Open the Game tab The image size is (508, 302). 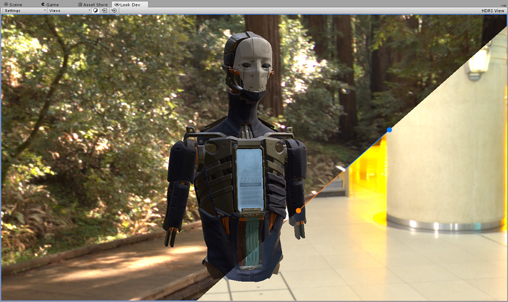50,4
